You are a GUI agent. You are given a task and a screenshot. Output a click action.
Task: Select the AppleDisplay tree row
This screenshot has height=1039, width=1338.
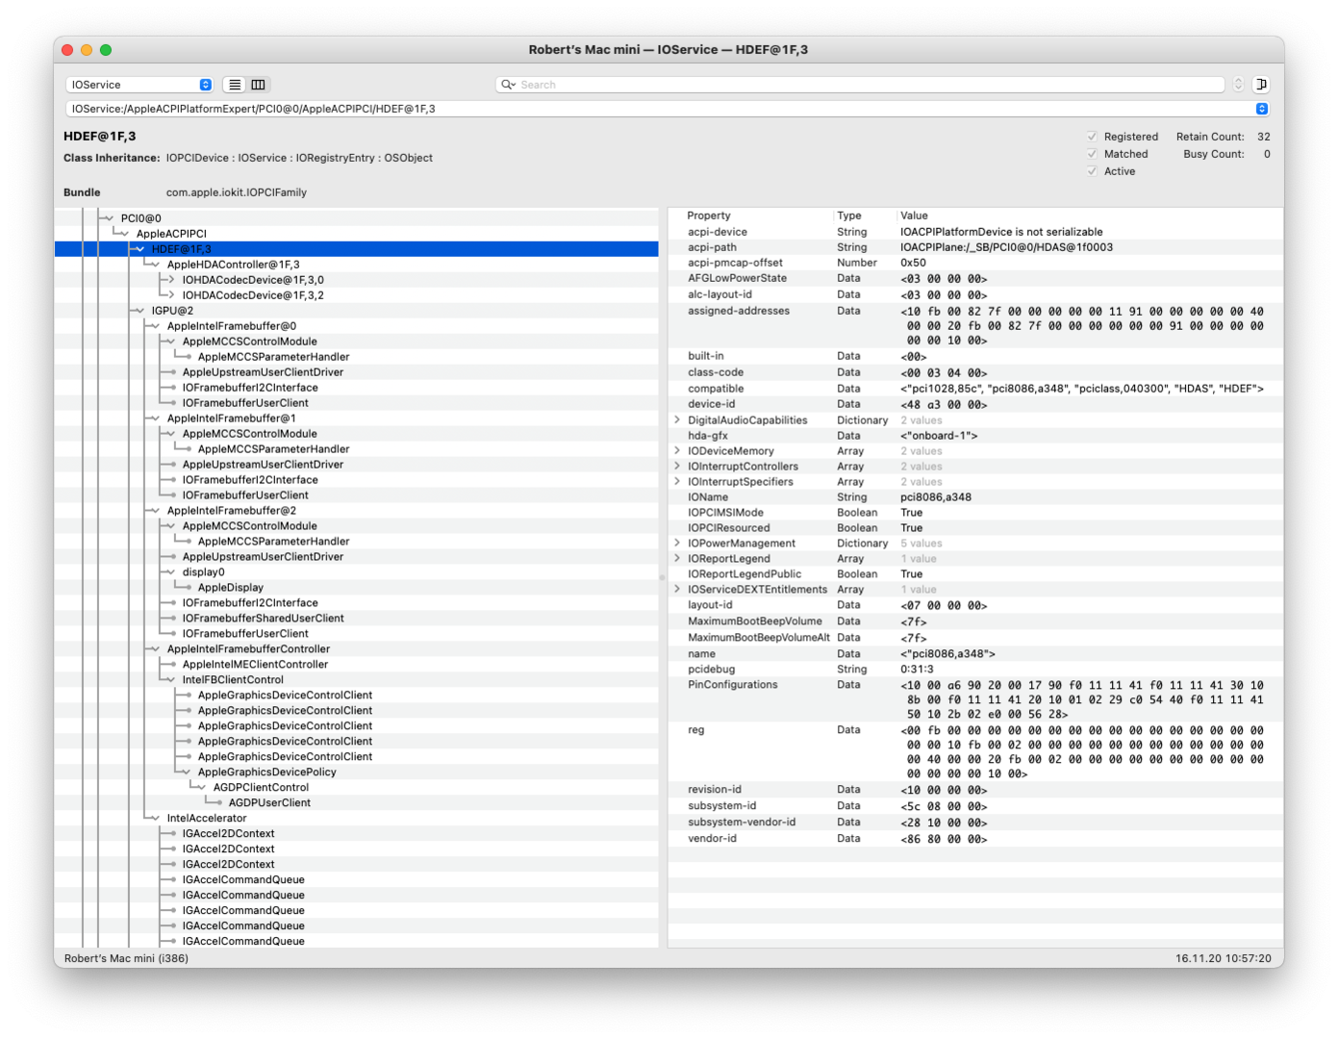357,588
